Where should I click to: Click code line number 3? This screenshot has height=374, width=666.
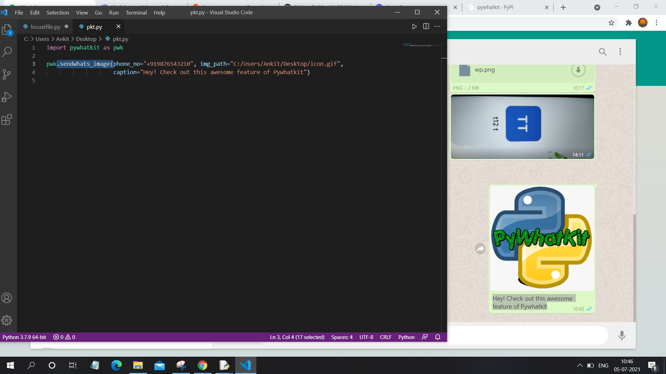[34, 64]
